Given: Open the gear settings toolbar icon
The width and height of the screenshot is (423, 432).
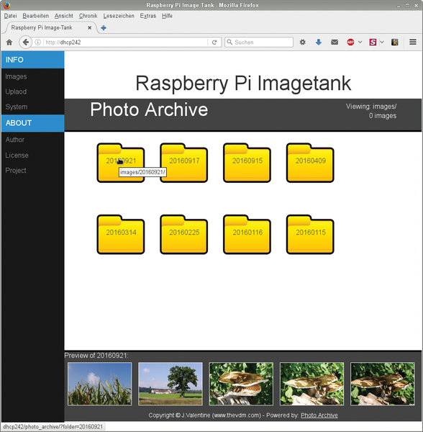Looking at the screenshot, I should [302, 42].
